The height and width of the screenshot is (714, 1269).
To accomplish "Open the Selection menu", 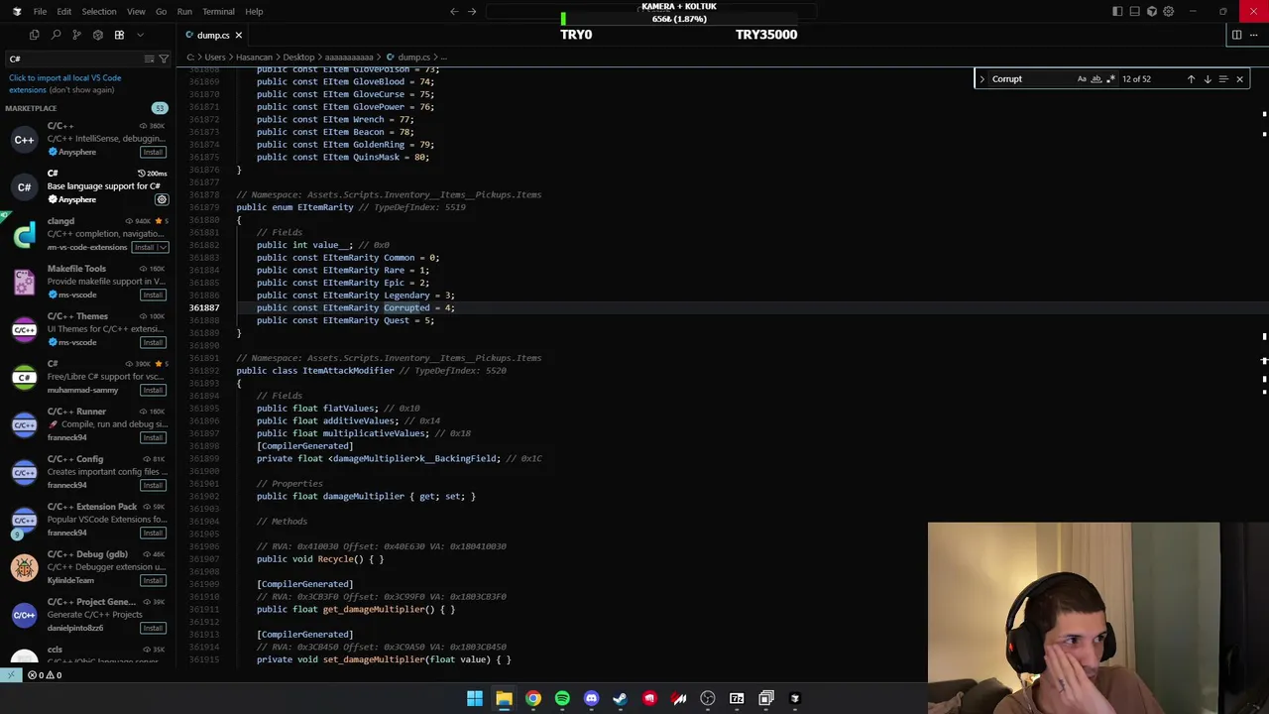I will [99, 11].
